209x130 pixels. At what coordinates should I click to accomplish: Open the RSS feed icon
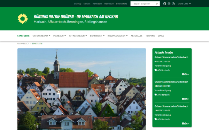174,3
